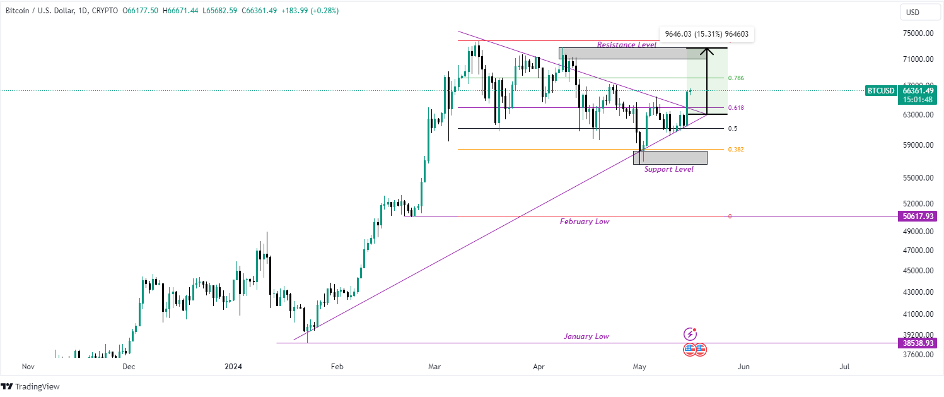This screenshot has height=397, width=944.
Task: Click the January Low line label
Action: point(586,336)
